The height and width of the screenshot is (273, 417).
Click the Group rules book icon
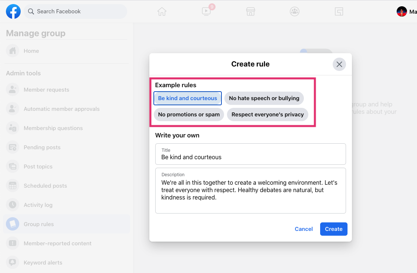[13, 224]
